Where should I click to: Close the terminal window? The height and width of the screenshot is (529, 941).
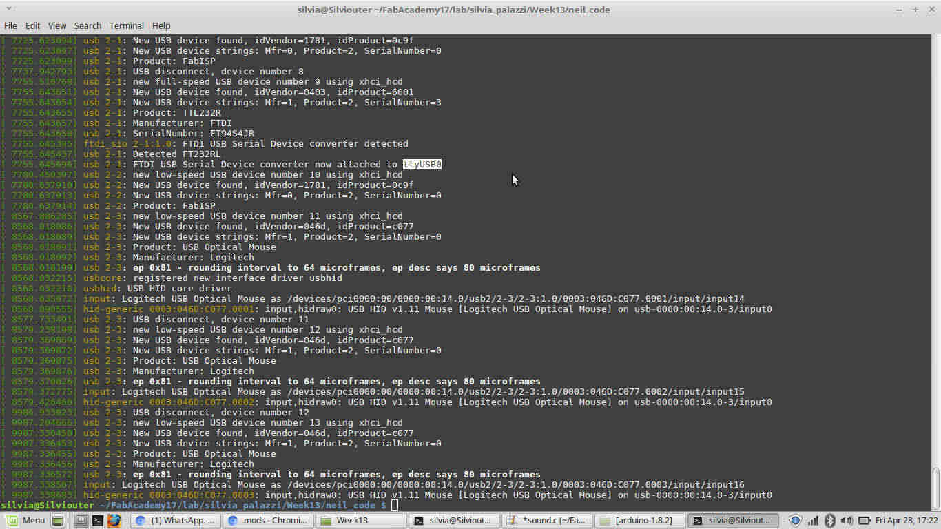click(931, 10)
